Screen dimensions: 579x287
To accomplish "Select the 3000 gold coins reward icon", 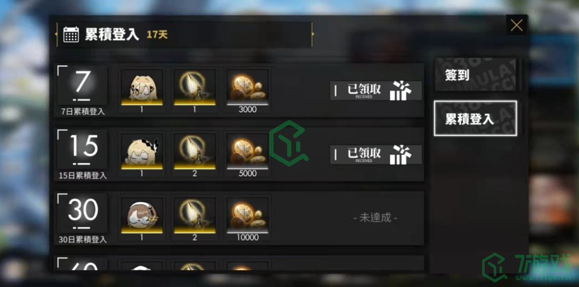I will (248, 87).
